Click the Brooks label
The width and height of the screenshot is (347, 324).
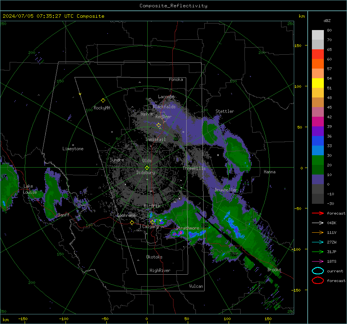click(274, 270)
